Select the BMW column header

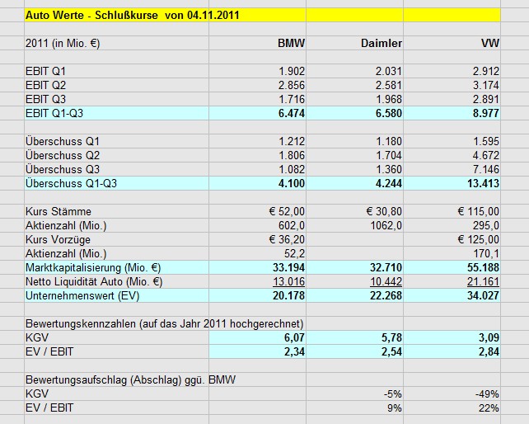[x=291, y=43]
